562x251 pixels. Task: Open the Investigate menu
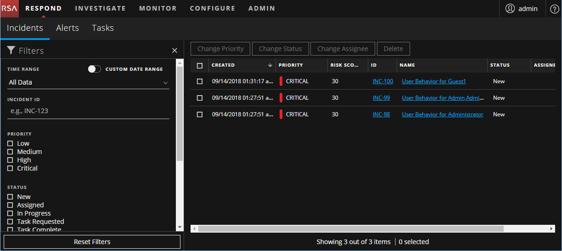(100, 8)
